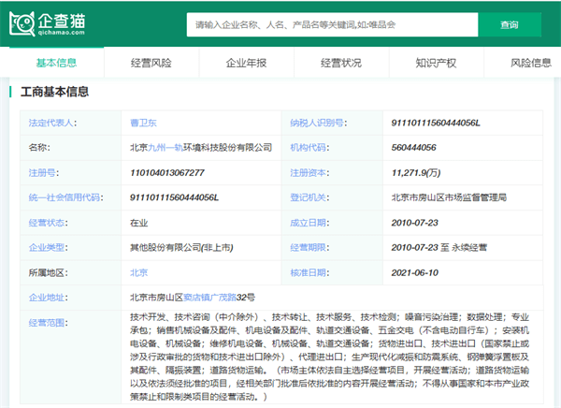The image size is (561, 408).
Task: Open the 经营风险 tab
Action: click(x=151, y=64)
